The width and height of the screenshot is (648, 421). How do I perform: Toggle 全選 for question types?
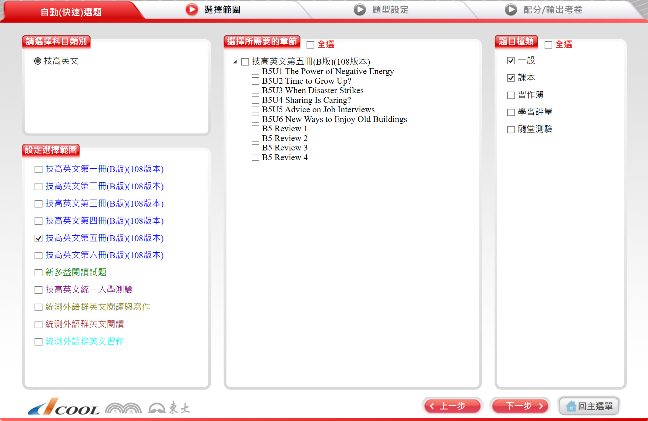tap(548, 45)
